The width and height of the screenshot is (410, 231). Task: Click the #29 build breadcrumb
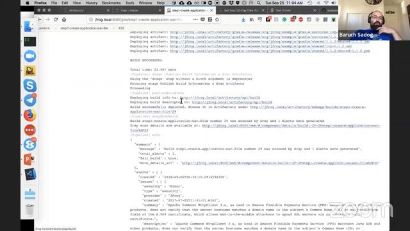(x=121, y=28)
